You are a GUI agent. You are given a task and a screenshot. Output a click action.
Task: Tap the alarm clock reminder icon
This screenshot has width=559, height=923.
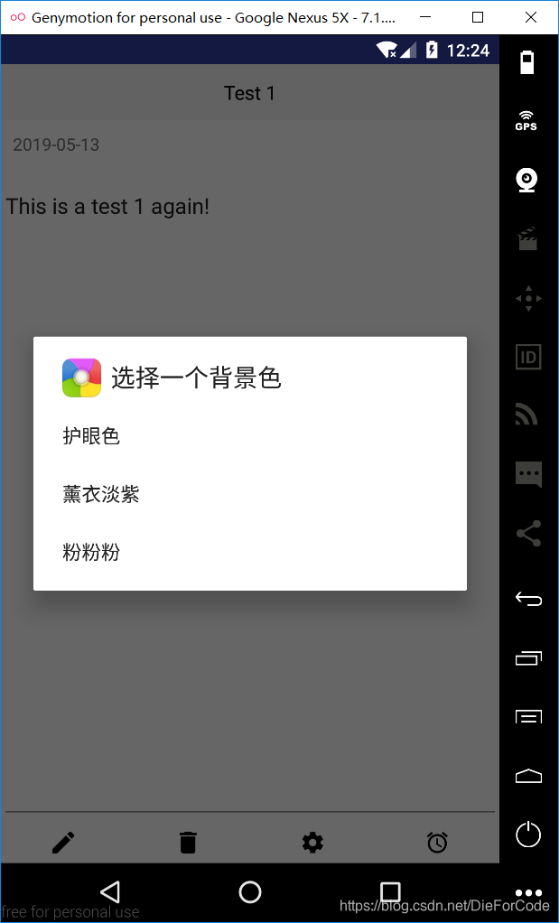point(437,843)
